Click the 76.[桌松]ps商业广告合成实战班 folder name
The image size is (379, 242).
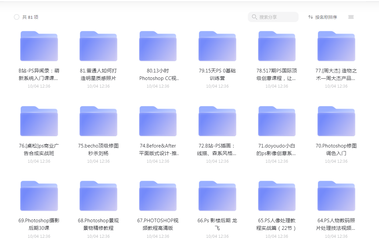click(39, 149)
